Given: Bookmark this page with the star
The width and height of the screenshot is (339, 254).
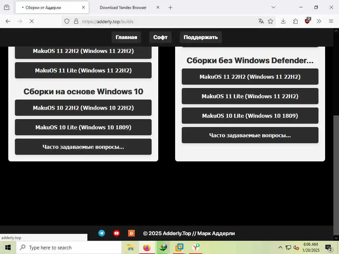Looking at the screenshot, I should coord(270,21).
